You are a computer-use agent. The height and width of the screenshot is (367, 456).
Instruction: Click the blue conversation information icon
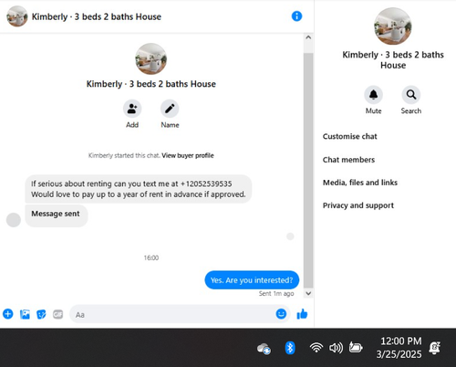296,16
